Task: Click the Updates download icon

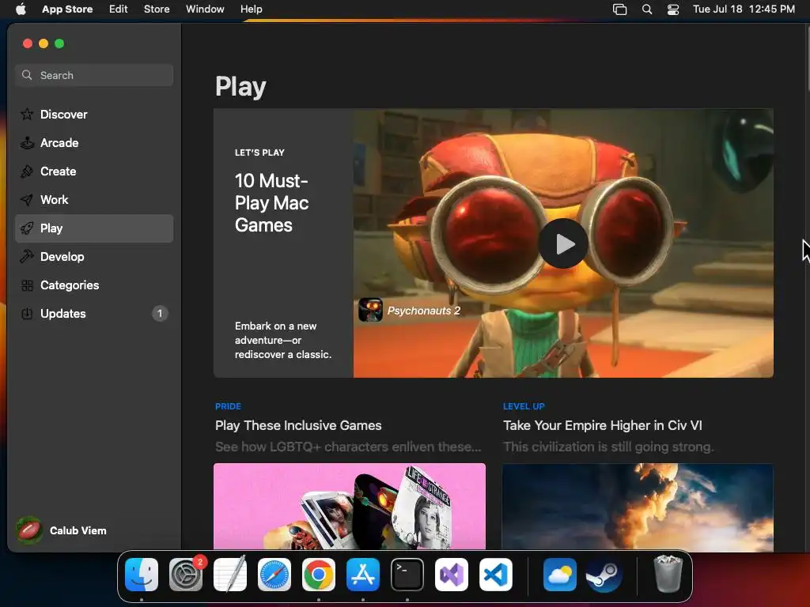Action: [x=27, y=313]
